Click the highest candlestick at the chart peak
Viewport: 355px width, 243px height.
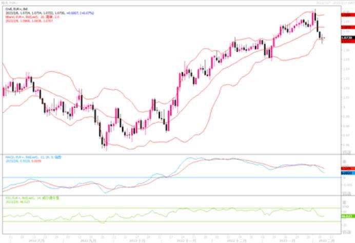pos(314,15)
